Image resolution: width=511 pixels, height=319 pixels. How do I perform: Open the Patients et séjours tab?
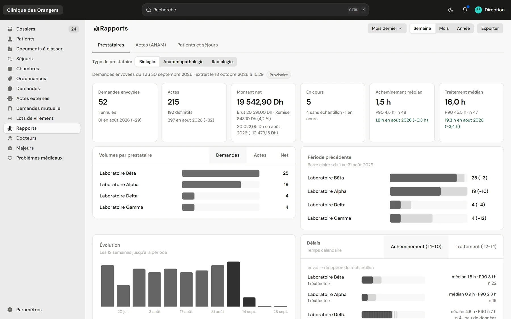point(198,45)
